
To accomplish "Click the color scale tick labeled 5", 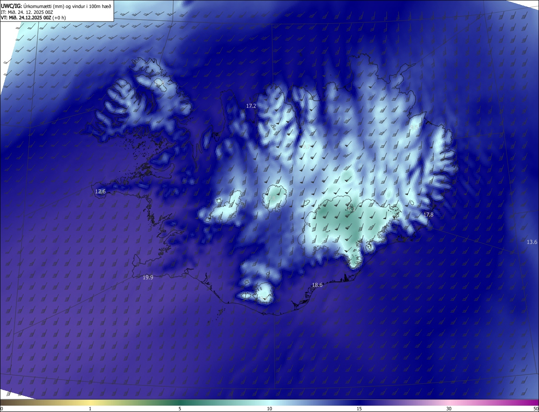I will point(180,409).
